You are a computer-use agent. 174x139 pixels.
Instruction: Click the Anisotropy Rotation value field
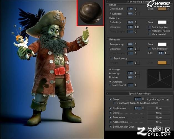click(x=131, y=78)
